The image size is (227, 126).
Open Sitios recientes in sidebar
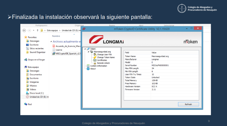click(x=37, y=48)
